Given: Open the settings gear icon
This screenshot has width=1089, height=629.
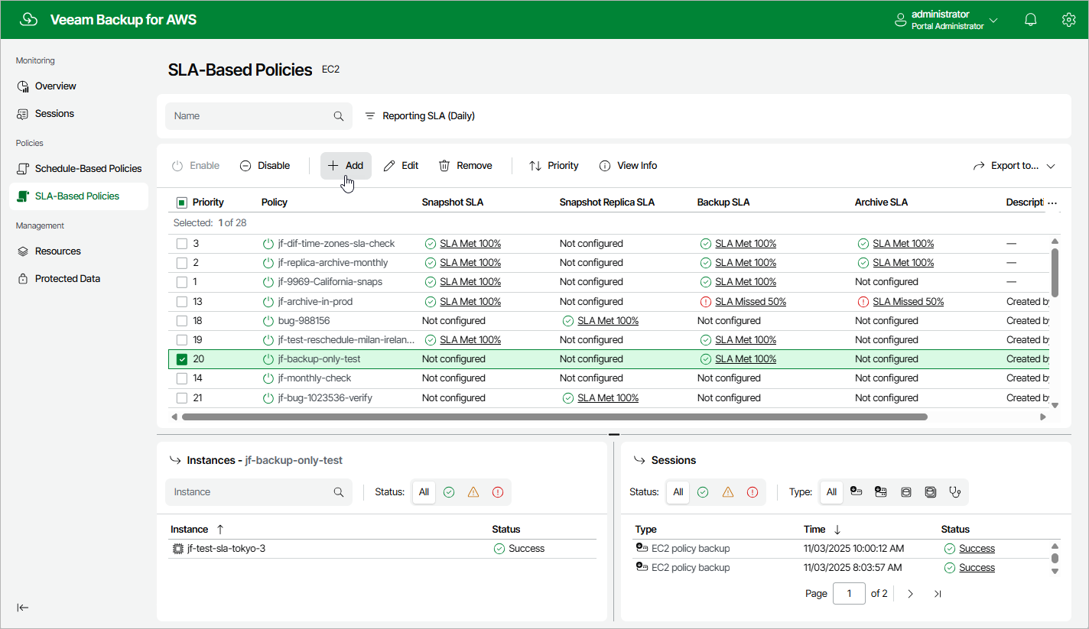Looking at the screenshot, I should coord(1068,20).
